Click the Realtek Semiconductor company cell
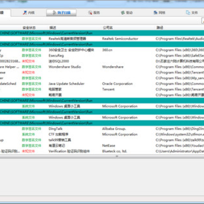Screen dimensions: 204x204 pyautogui.click(x=120, y=39)
